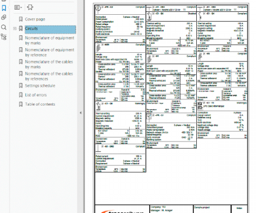Click the circuit diagram page in viewer
256x213 pixels.
(171, 108)
